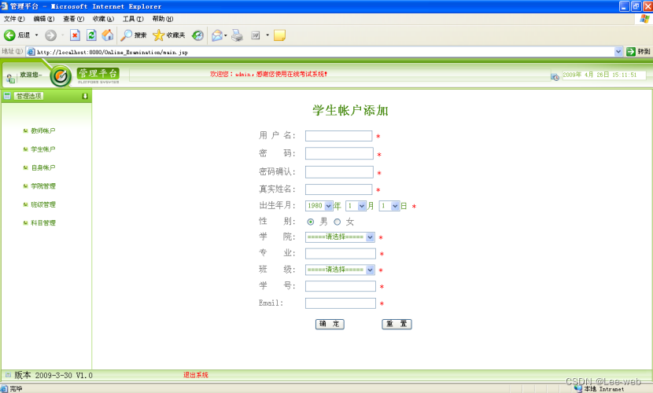Open the birth year 1980 dropdown

pyautogui.click(x=319, y=206)
